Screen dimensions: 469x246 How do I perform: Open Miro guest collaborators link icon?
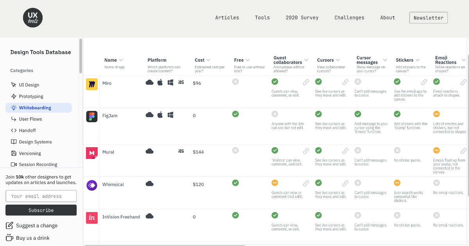(306, 82)
